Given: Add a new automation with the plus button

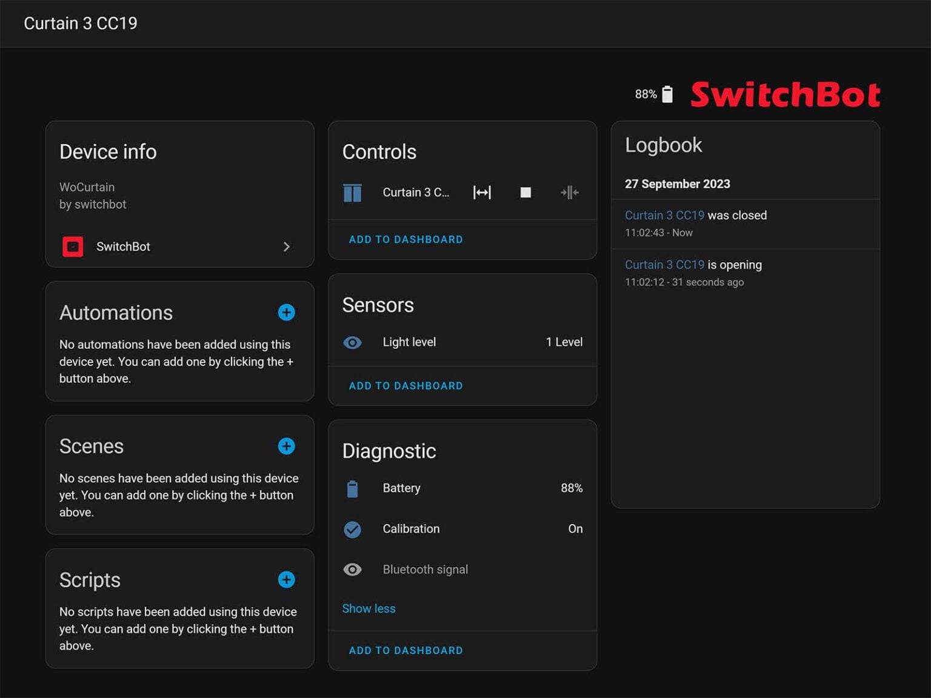Looking at the screenshot, I should (x=286, y=312).
